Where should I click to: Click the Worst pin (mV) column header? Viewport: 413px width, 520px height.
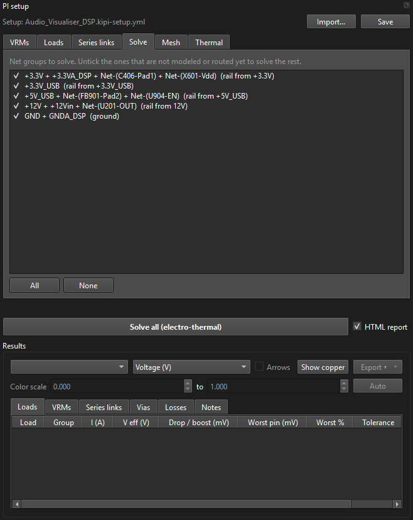pos(272,423)
